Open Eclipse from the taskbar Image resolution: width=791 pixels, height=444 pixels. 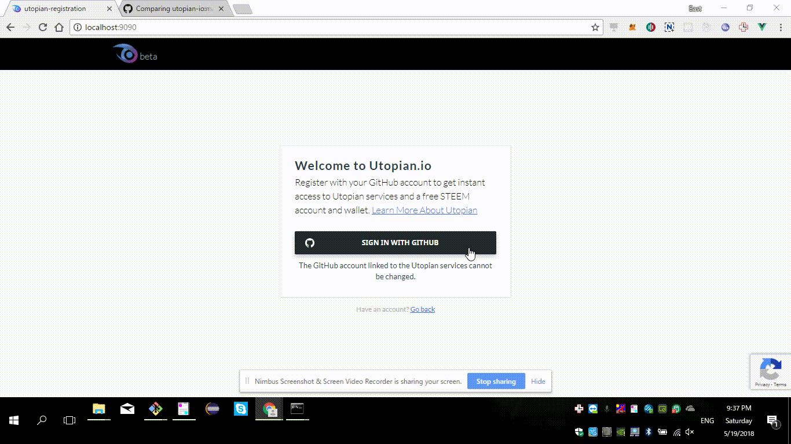[213, 409]
